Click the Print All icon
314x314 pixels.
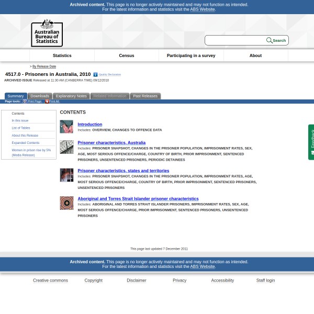point(47,101)
